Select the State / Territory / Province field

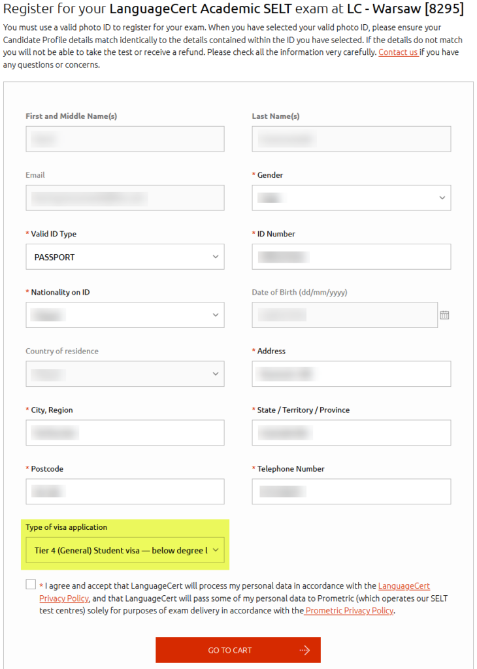(x=351, y=432)
